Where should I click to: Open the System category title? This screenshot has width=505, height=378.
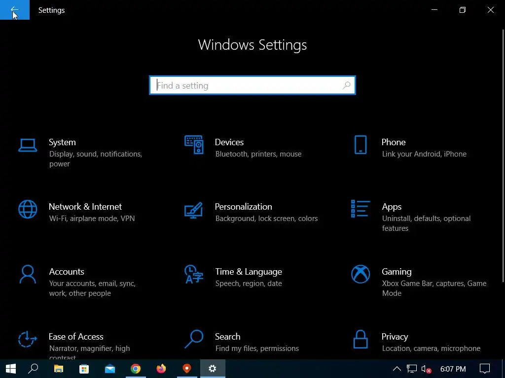[x=62, y=142]
